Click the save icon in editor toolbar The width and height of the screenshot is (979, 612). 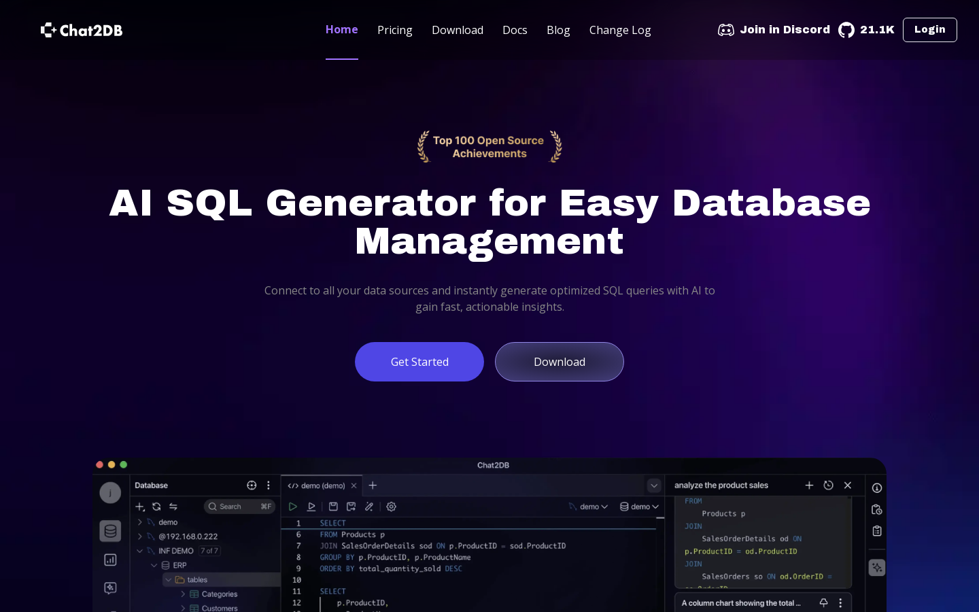(333, 507)
